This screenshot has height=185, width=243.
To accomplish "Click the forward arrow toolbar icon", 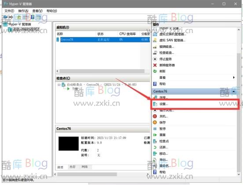I will 11,17.
